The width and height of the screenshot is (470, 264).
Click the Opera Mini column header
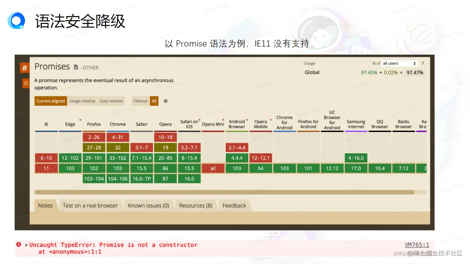tap(213, 124)
